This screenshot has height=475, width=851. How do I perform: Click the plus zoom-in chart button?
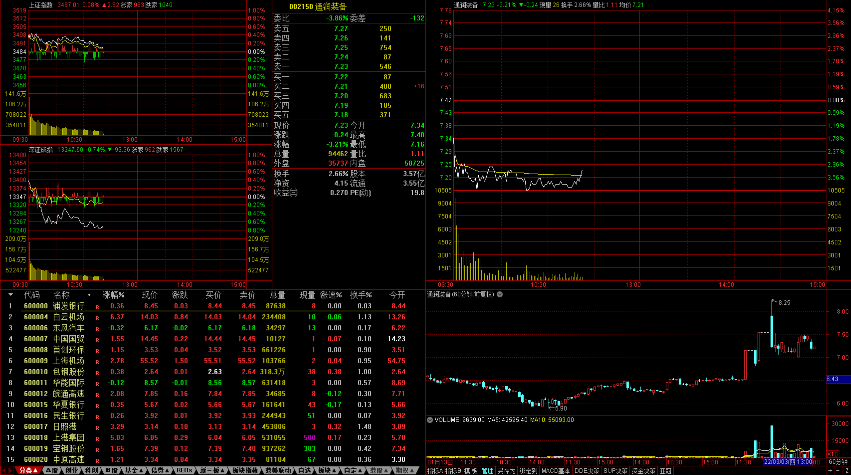coord(830,471)
